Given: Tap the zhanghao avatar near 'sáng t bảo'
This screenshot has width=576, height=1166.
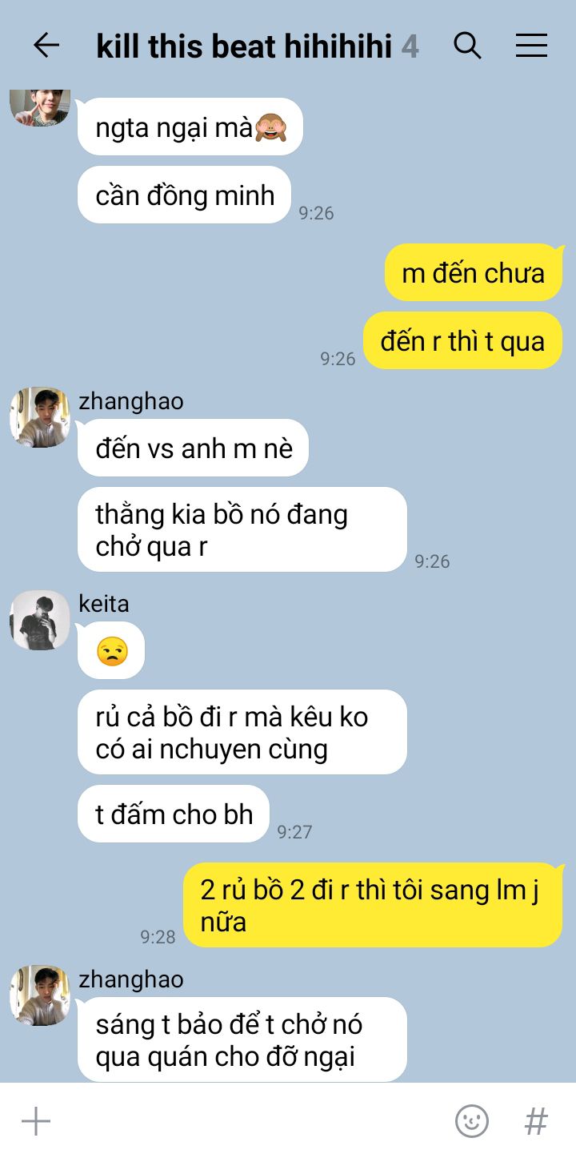Looking at the screenshot, I should pyautogui.click(x=40, y=995).
